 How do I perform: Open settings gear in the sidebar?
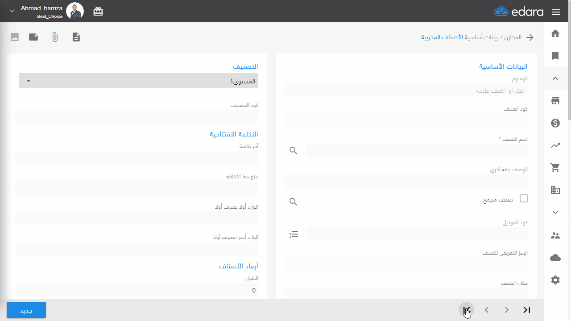(555, 280)
